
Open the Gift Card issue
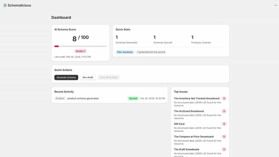(179, 124)
